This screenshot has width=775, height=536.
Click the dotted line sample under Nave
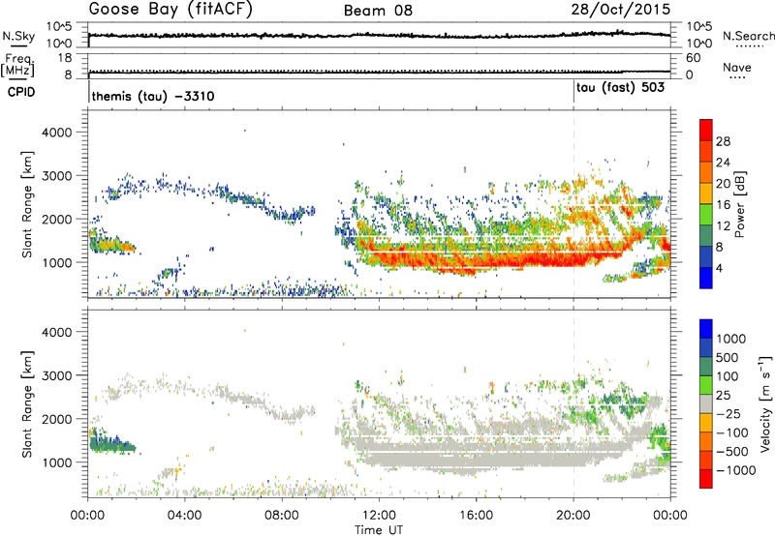coord(737,78)
